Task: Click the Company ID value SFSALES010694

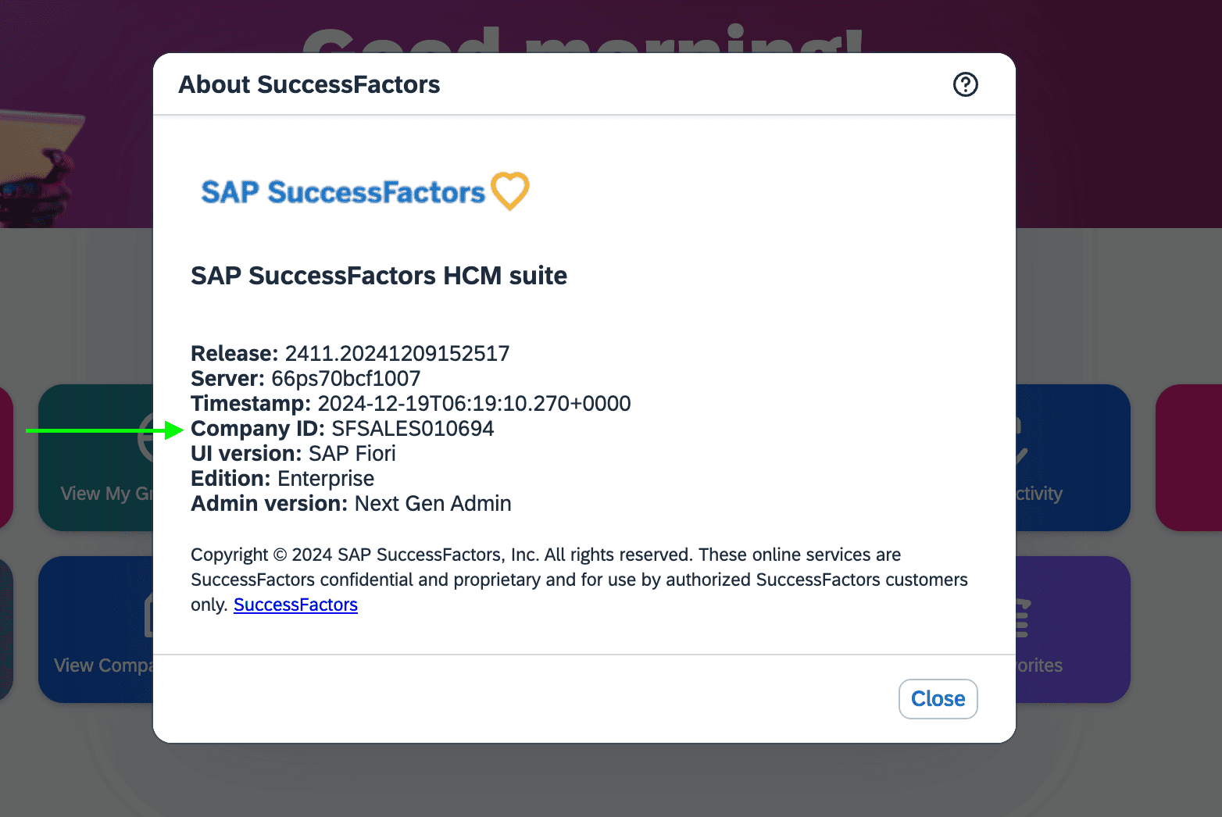Action: coord(413,429)
